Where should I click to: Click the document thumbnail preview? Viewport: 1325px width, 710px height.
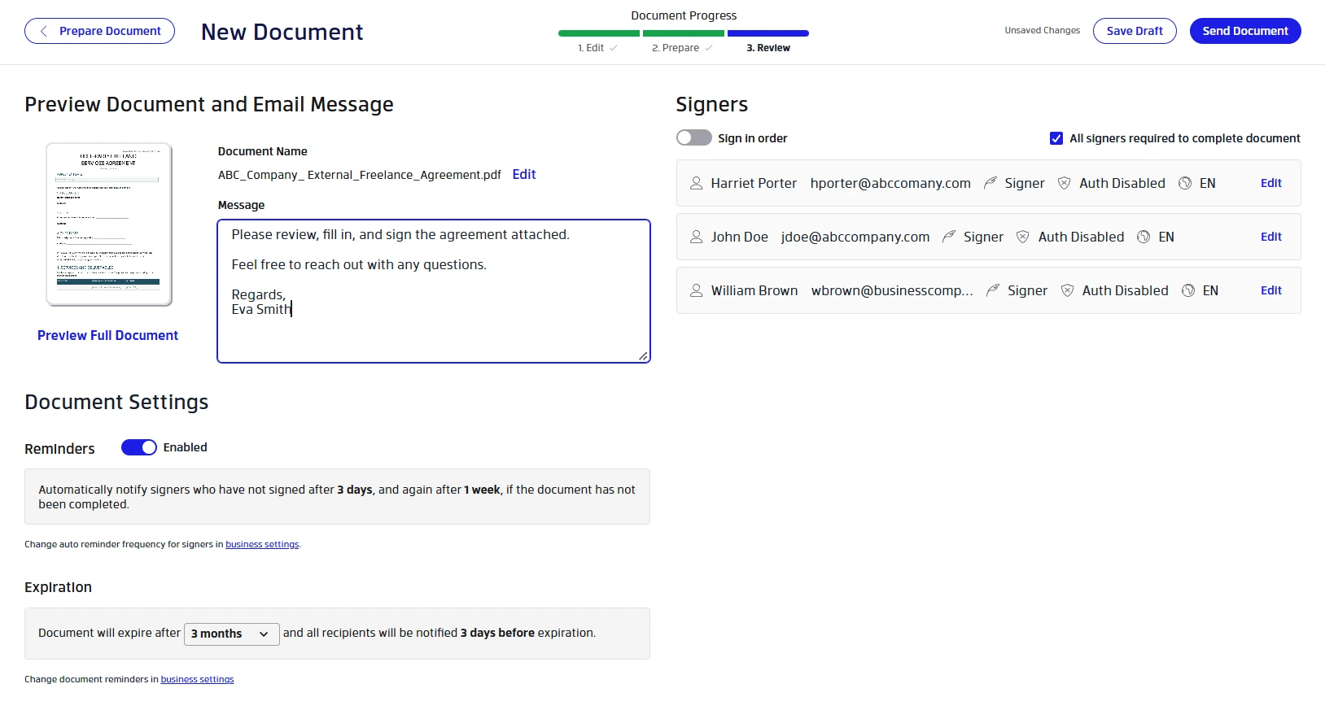(109, 224)
